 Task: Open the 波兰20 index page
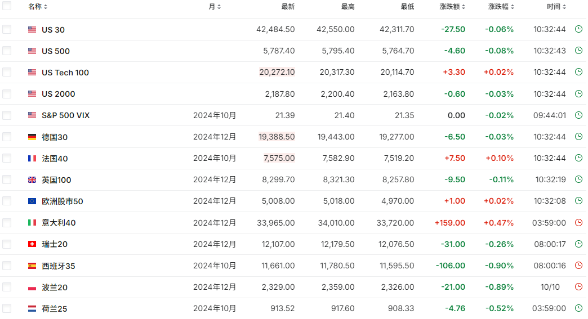click(x=55, y=287)
